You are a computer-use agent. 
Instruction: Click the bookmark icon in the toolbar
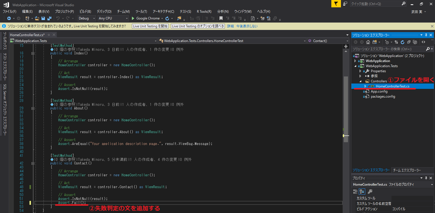tap(221, 18)
